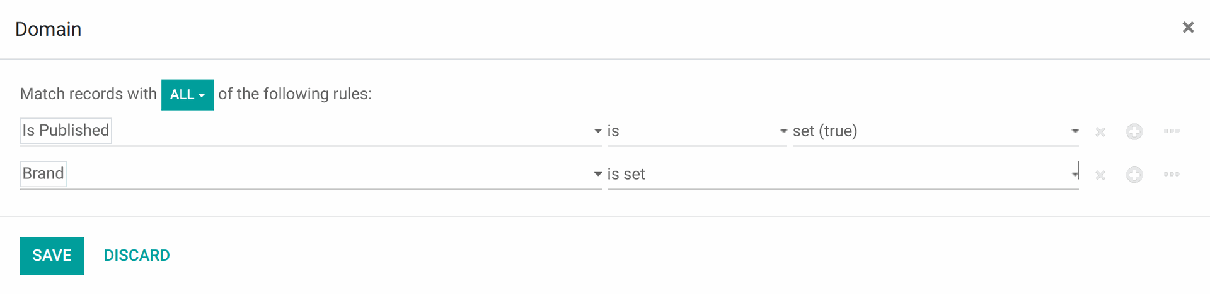This screenshot has height=294, width=1210.
Task: Open the ALL match-type dropdown
Action: (187, 95)
